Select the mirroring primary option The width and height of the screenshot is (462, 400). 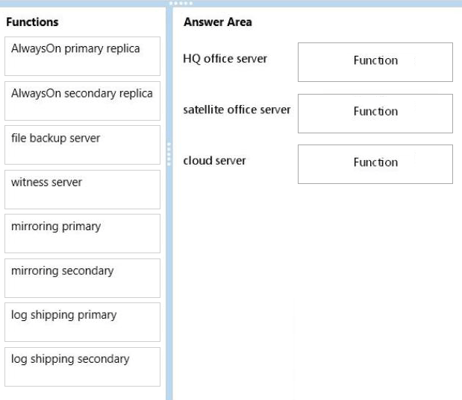[x=82, y=233]
